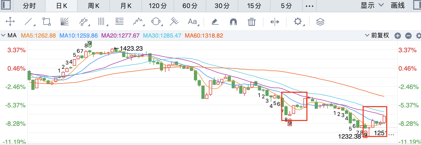Viewport: 421px width, 145px height.
Task: Click the 1423.23 high price marker
Action: click(x=131, y=49)
